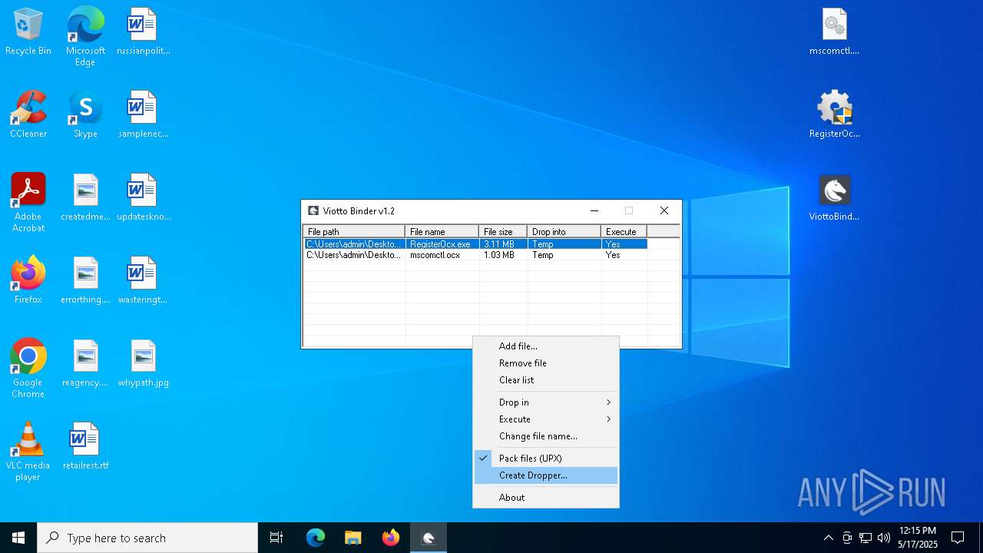Click Create Dropper... menu entry
This screenshot has height=553, width=983.
tap(545, 475)
